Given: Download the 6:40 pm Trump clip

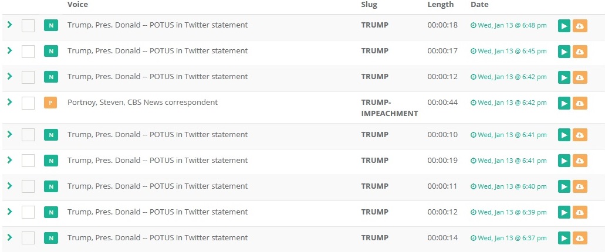Looking at the screenshot, I should click(580, 186).
